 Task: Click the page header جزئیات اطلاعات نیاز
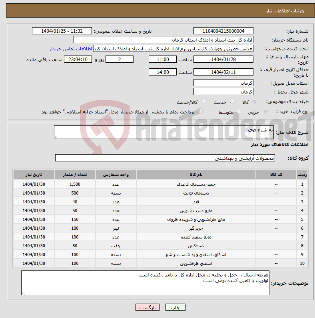(285, 11)
